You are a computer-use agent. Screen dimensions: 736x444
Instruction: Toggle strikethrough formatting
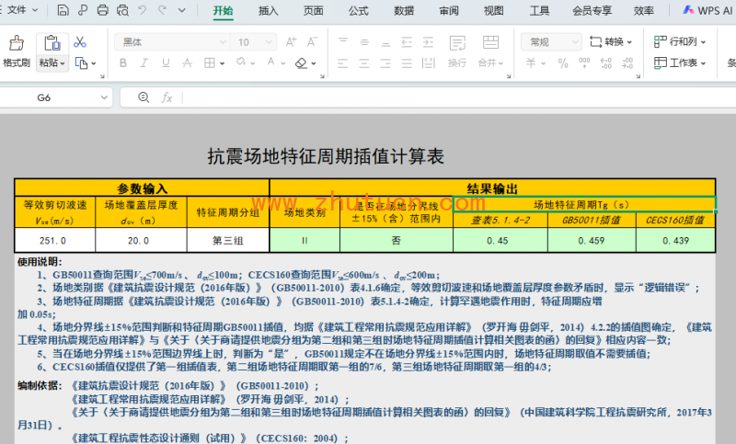(188, 63)
